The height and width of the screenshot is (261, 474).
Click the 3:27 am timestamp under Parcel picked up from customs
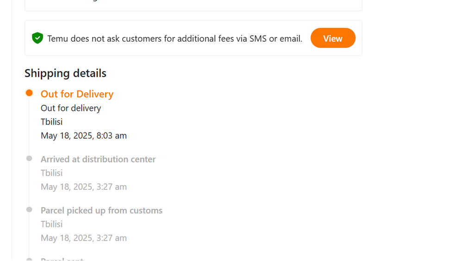coord(84,238)
